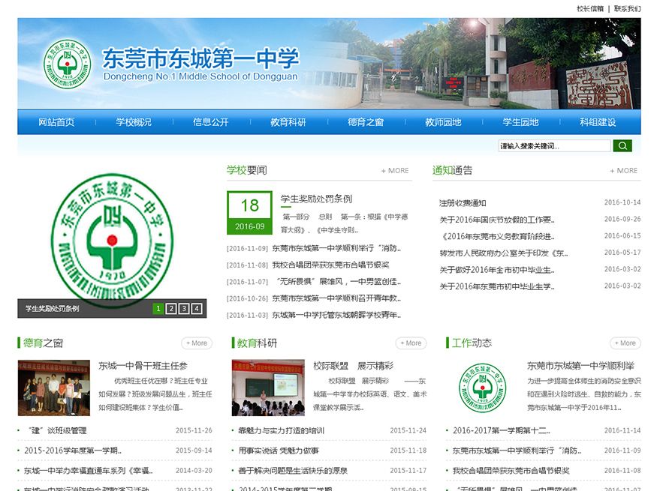Switch carousel to slide 4
The width and height of the screenshot is (657, 491).
click(x=197, y=309)
